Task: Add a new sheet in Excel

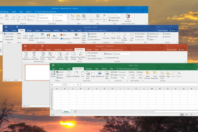Action: coord(75,111)
